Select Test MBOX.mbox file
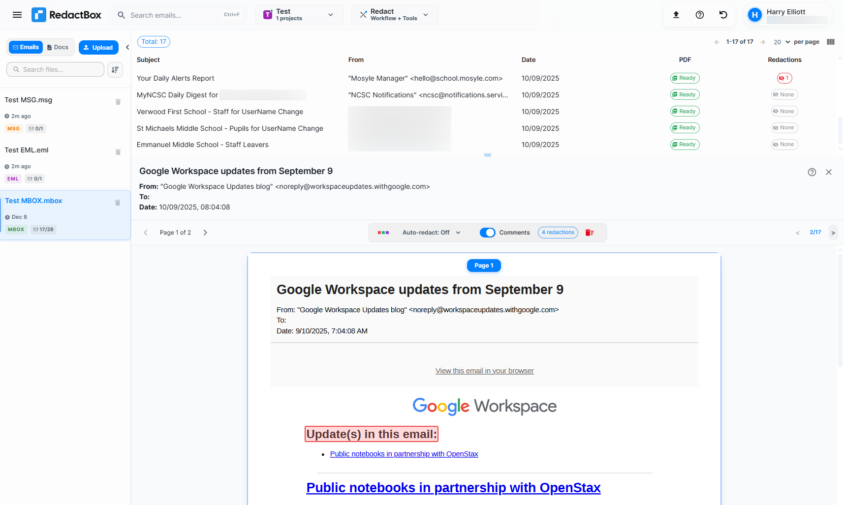 point(65,215)
